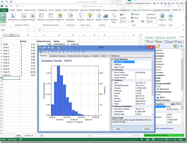Open the Statistics panel dropdown
This screenshot has width=187, height=143.
tap(152, 56)
